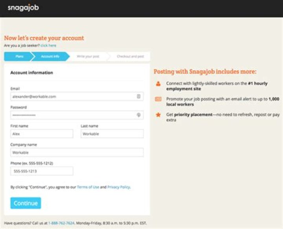Viewport: 283px width, 229px height.
Task: Click the Snagajob logo
Action: [x=23, y=8]
